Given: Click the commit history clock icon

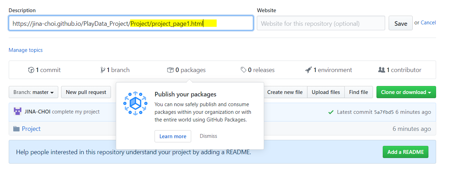Looking at the screenshot, I should 31,70.
